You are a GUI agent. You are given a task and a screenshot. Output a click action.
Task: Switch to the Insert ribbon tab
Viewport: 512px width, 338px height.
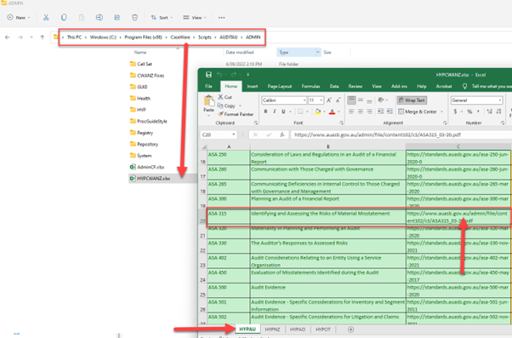tap(253, 86)
